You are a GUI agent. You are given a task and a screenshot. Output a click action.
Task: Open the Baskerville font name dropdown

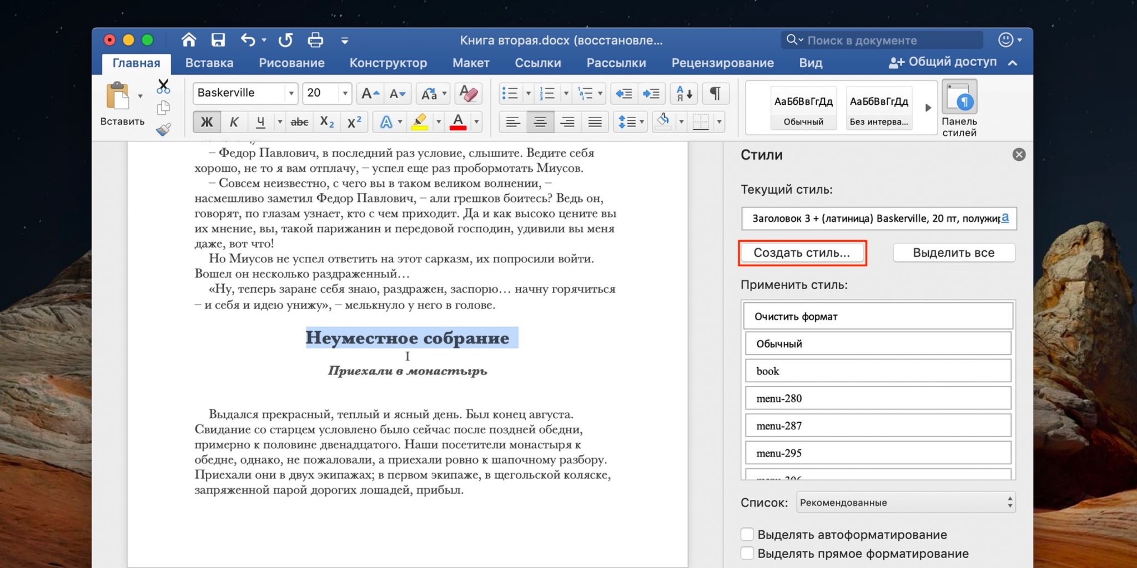tap(291, 93)
